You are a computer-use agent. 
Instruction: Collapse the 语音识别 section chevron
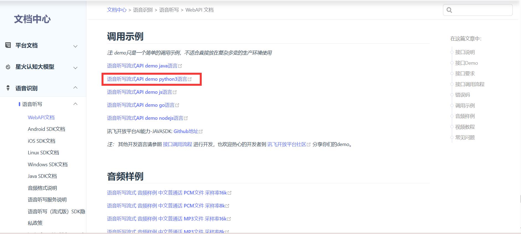[75, 87]
